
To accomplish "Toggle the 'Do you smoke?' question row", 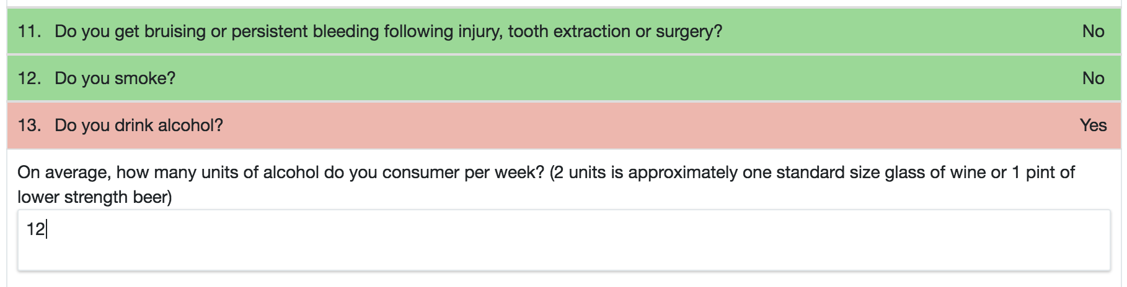I will tap(563, 78).
